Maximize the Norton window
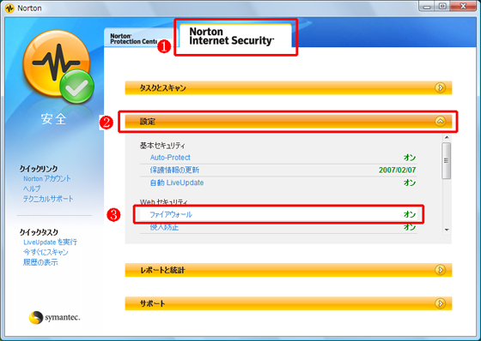The width and height of the screenshot is (481, 341). (442, 6)
